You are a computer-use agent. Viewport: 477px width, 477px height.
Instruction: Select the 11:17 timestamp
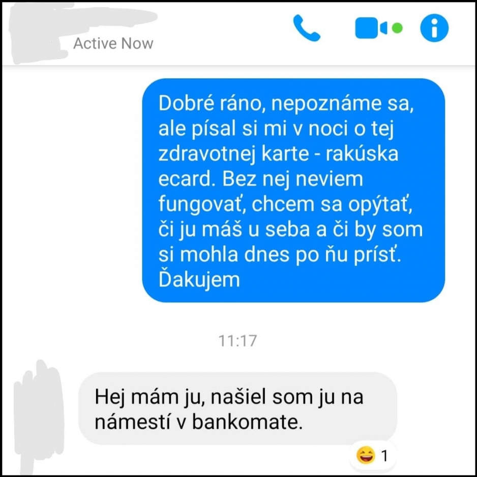(x=238, y=341)
